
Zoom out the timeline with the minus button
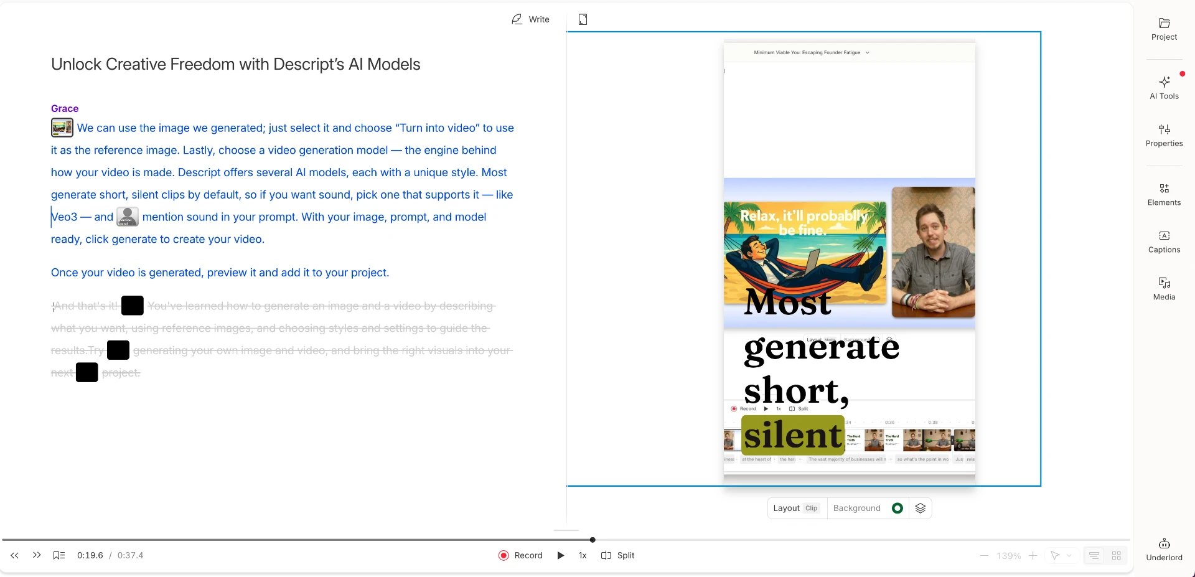click(984, 555)
